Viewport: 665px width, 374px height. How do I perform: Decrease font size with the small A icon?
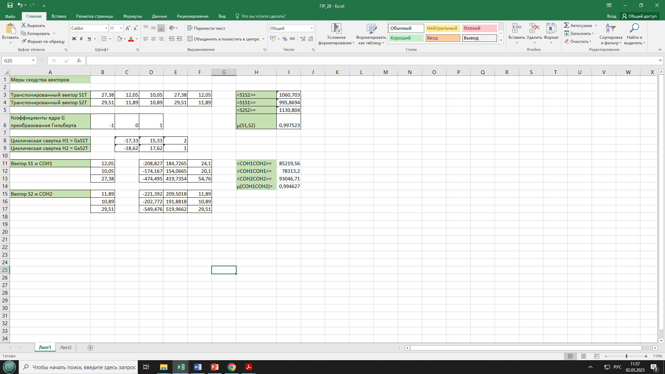(135, 28)
